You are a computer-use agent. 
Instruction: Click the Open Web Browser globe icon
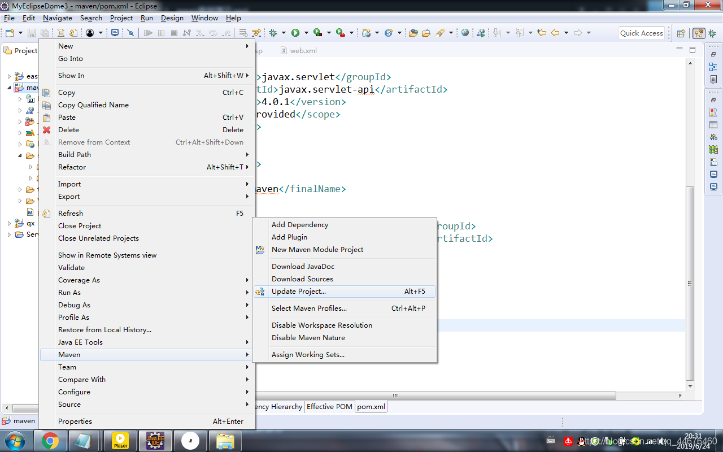(x=465, y=33)
